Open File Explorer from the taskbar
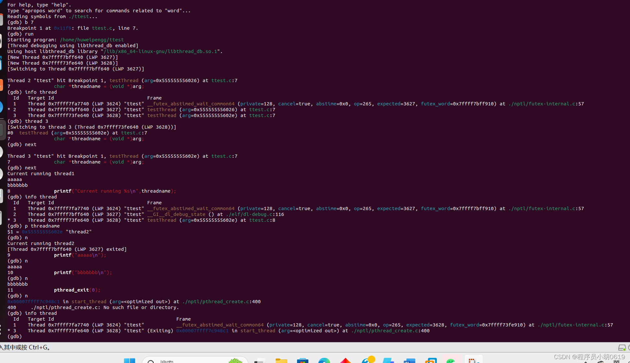This screenshot has width=630, height=363. (281, 361)
